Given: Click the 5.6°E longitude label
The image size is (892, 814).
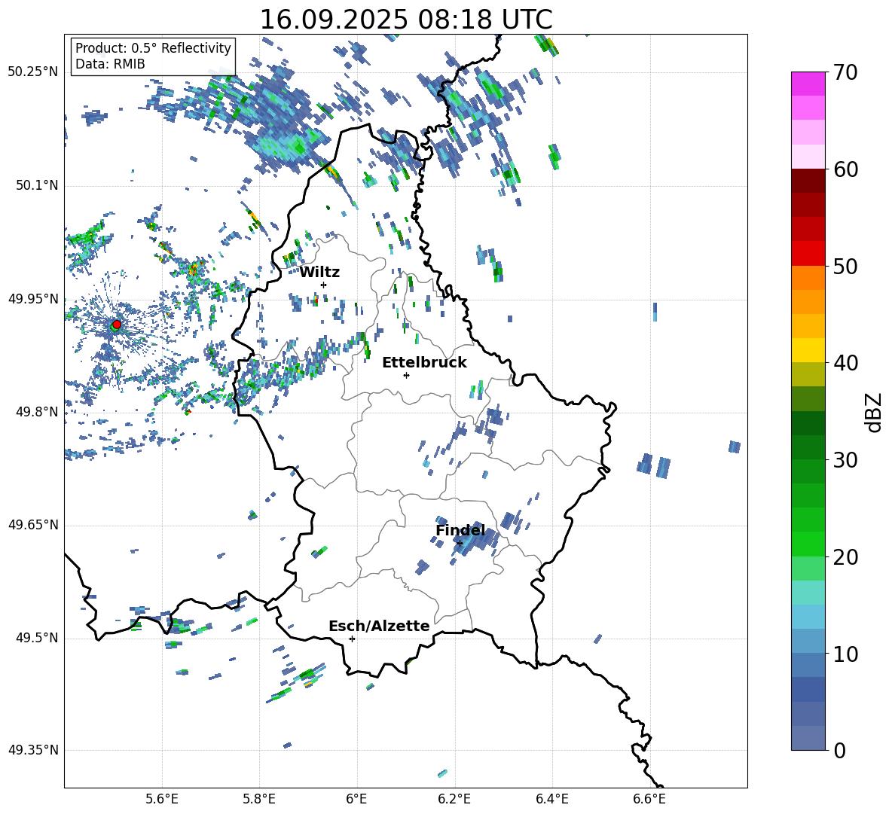Looking at the screenshot, I should [x=162, y=799].
